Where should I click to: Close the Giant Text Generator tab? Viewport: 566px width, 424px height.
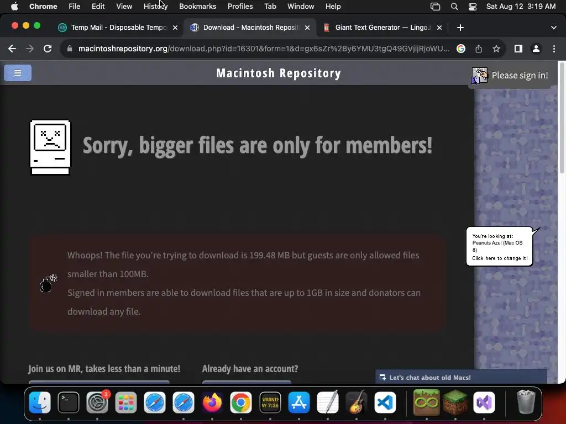(439, 28)
